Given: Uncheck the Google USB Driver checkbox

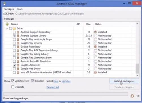Looking at the screenshot, I should [14, 65].
